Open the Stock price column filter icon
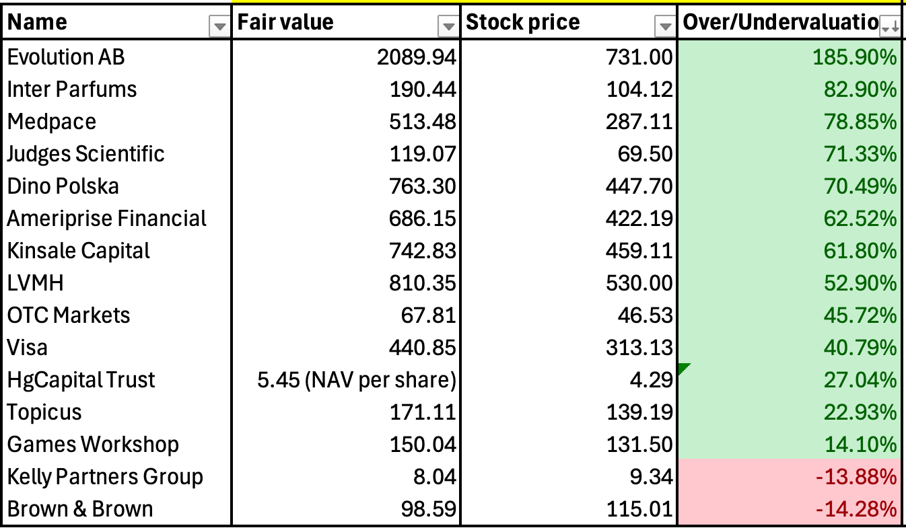 [x=664, y=27]
